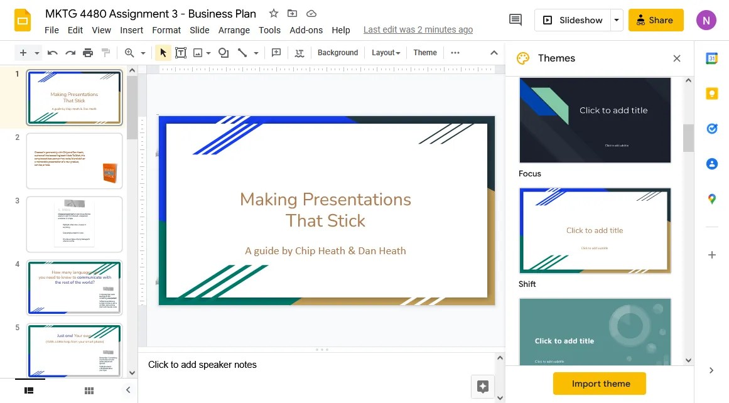
Task: Click the Share button
Action: (656, 19)
